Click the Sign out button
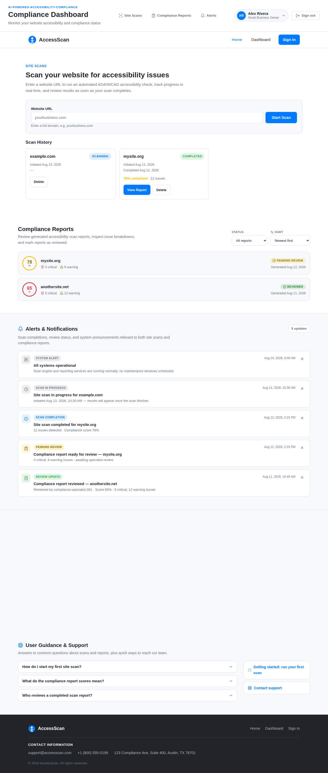This screenshot has height=773, width=328. tap(305, 16)
